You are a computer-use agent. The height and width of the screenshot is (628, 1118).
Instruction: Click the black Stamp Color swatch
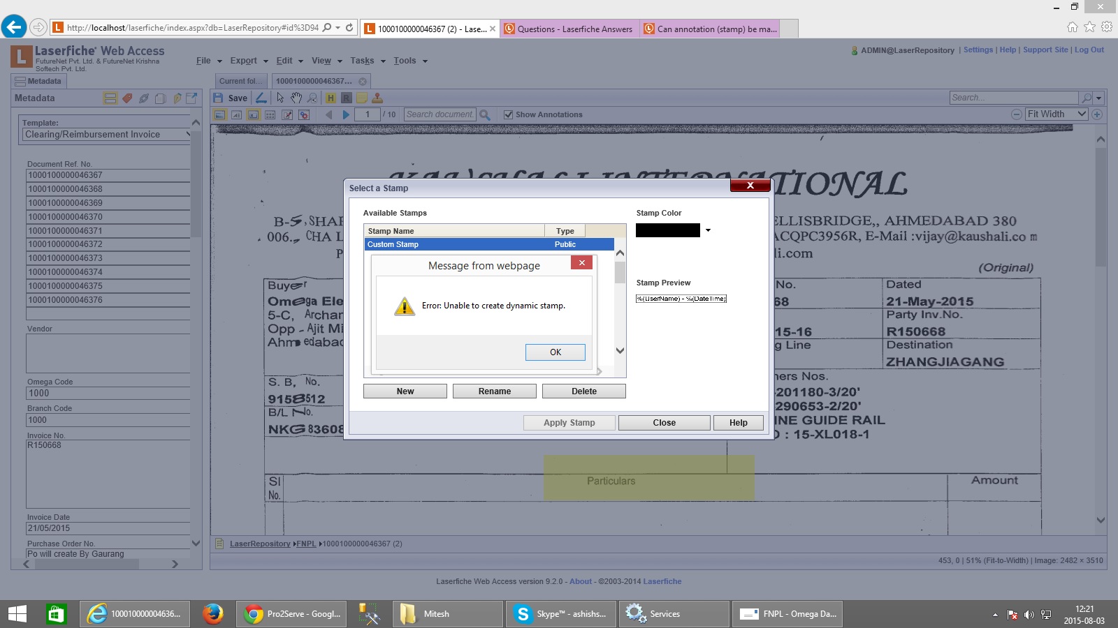point(667,230)
